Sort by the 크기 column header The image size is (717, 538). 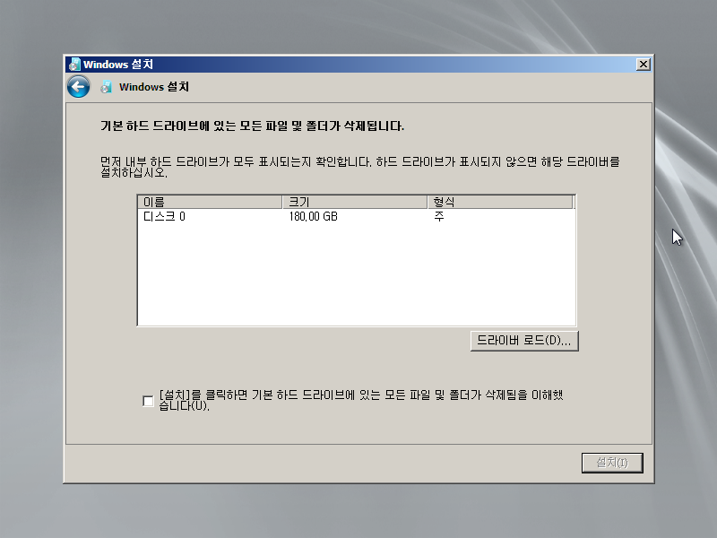click(x=355, y=202)
